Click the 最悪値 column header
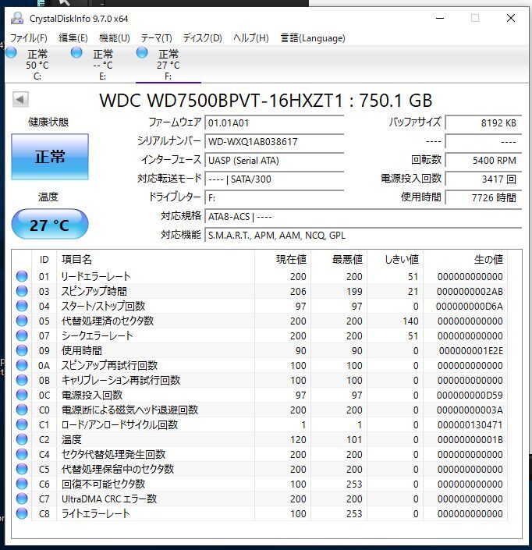532x550 pixels. click(x=339, y=260)
